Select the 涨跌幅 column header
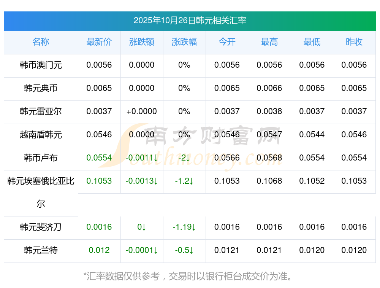The height and width of the screenshot is (288, 380). click(184, 42)
